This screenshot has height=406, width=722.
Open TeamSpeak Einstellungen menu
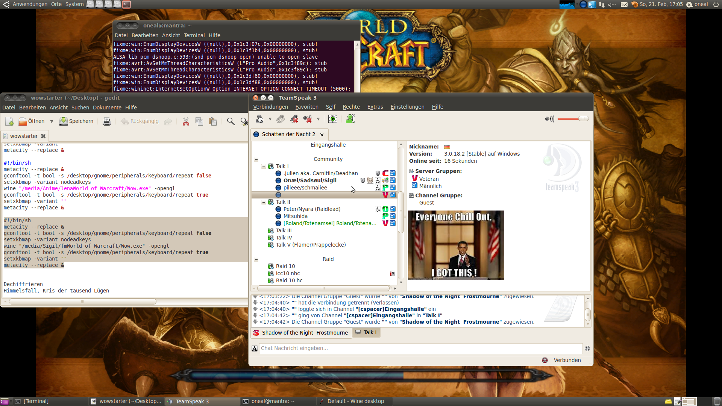407,107
